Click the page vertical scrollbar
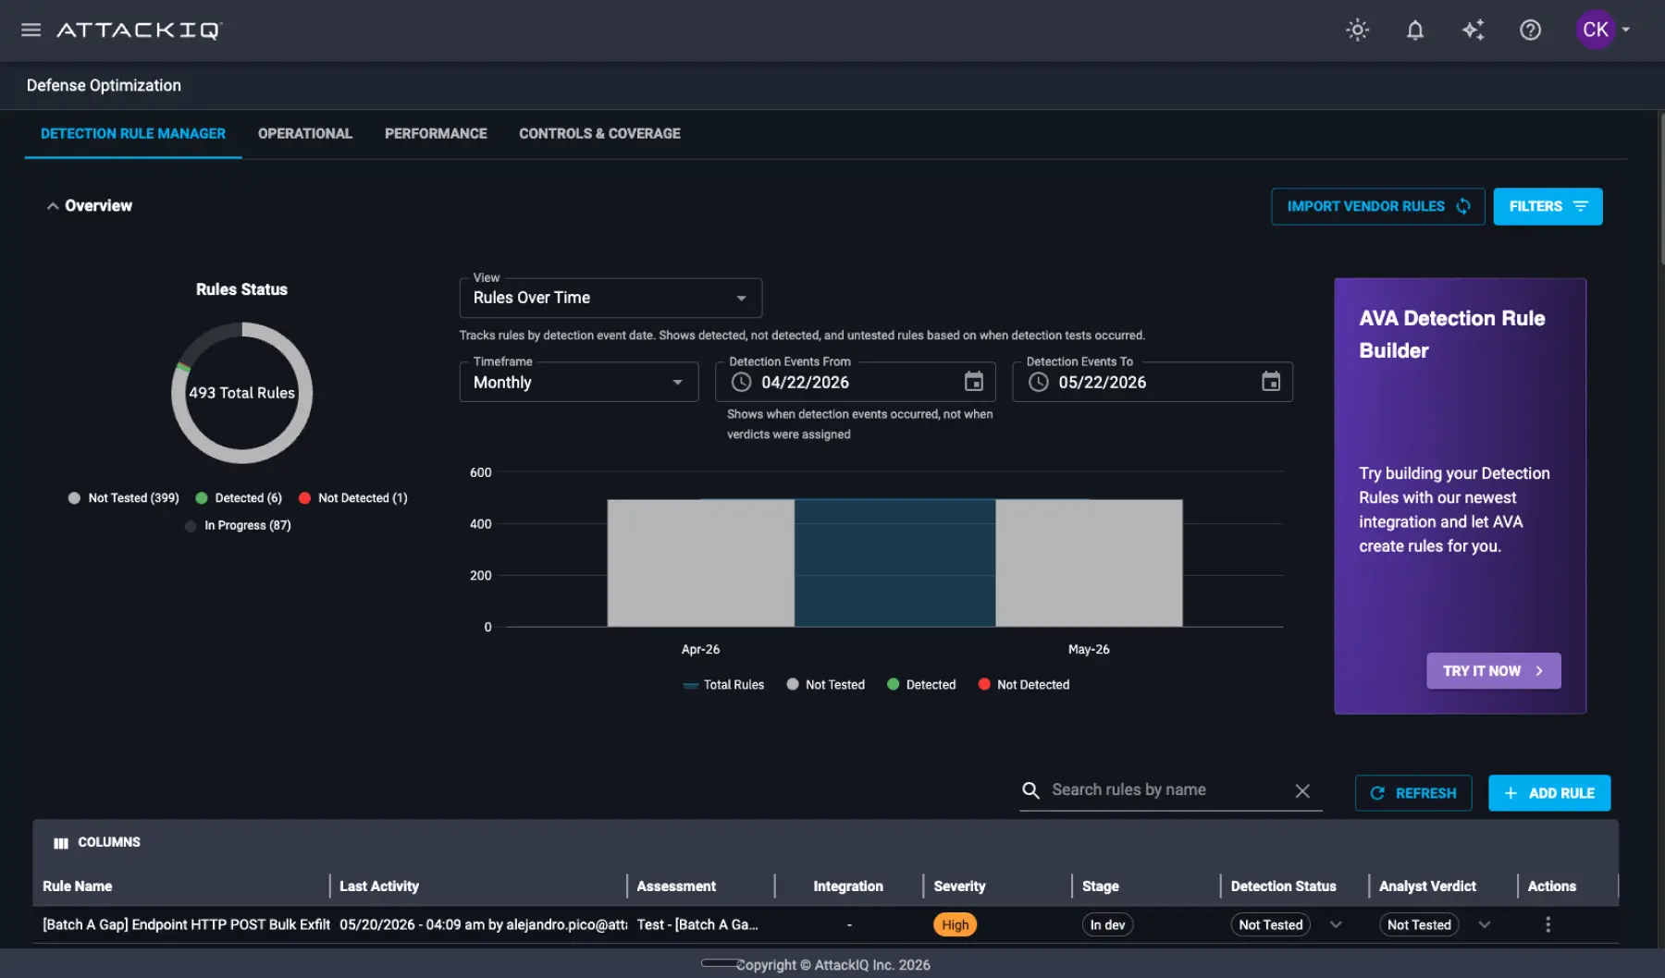 1661,189
